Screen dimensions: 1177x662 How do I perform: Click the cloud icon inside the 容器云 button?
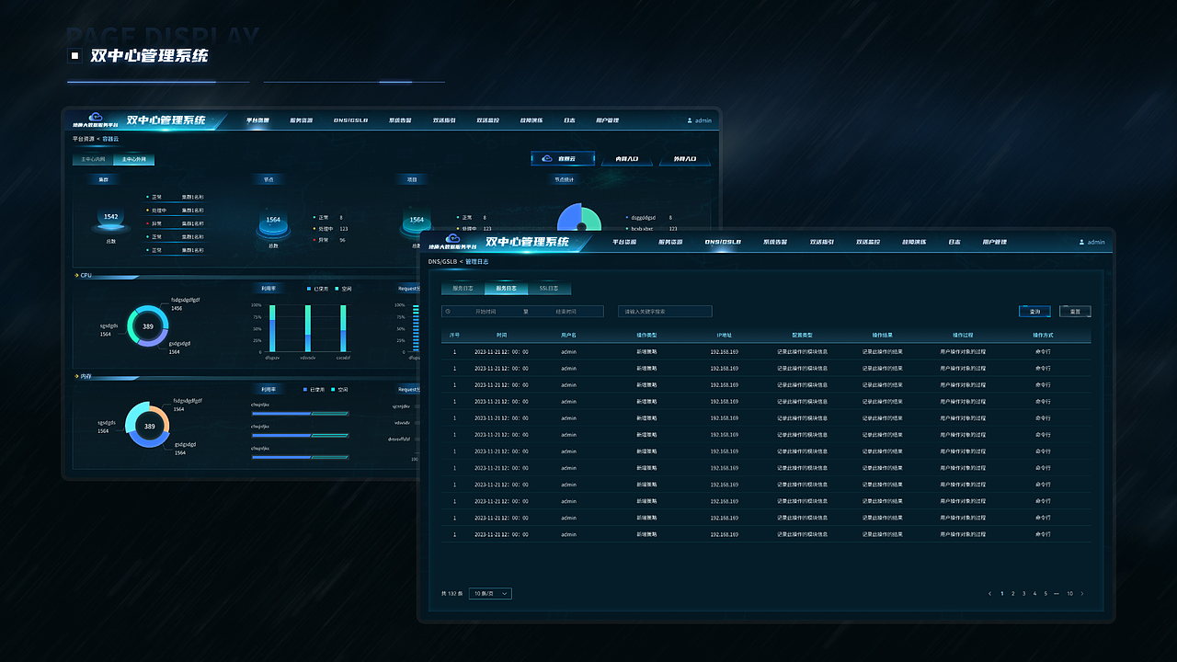tap(548, 158)
